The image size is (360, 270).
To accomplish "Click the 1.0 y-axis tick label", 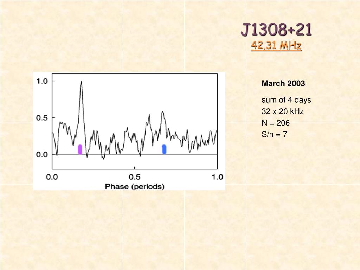I will [42, 81].
